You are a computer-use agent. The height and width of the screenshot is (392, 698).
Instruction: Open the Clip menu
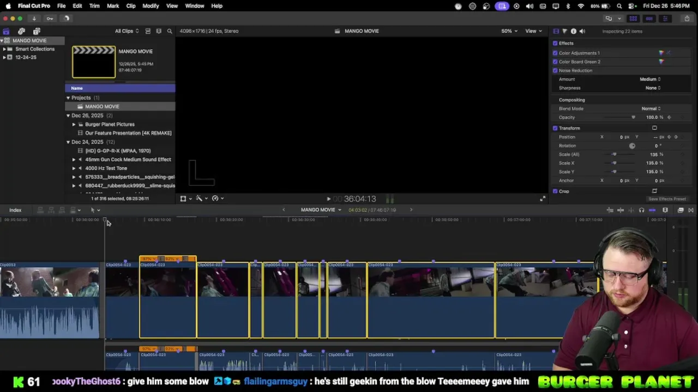(131, 6)
